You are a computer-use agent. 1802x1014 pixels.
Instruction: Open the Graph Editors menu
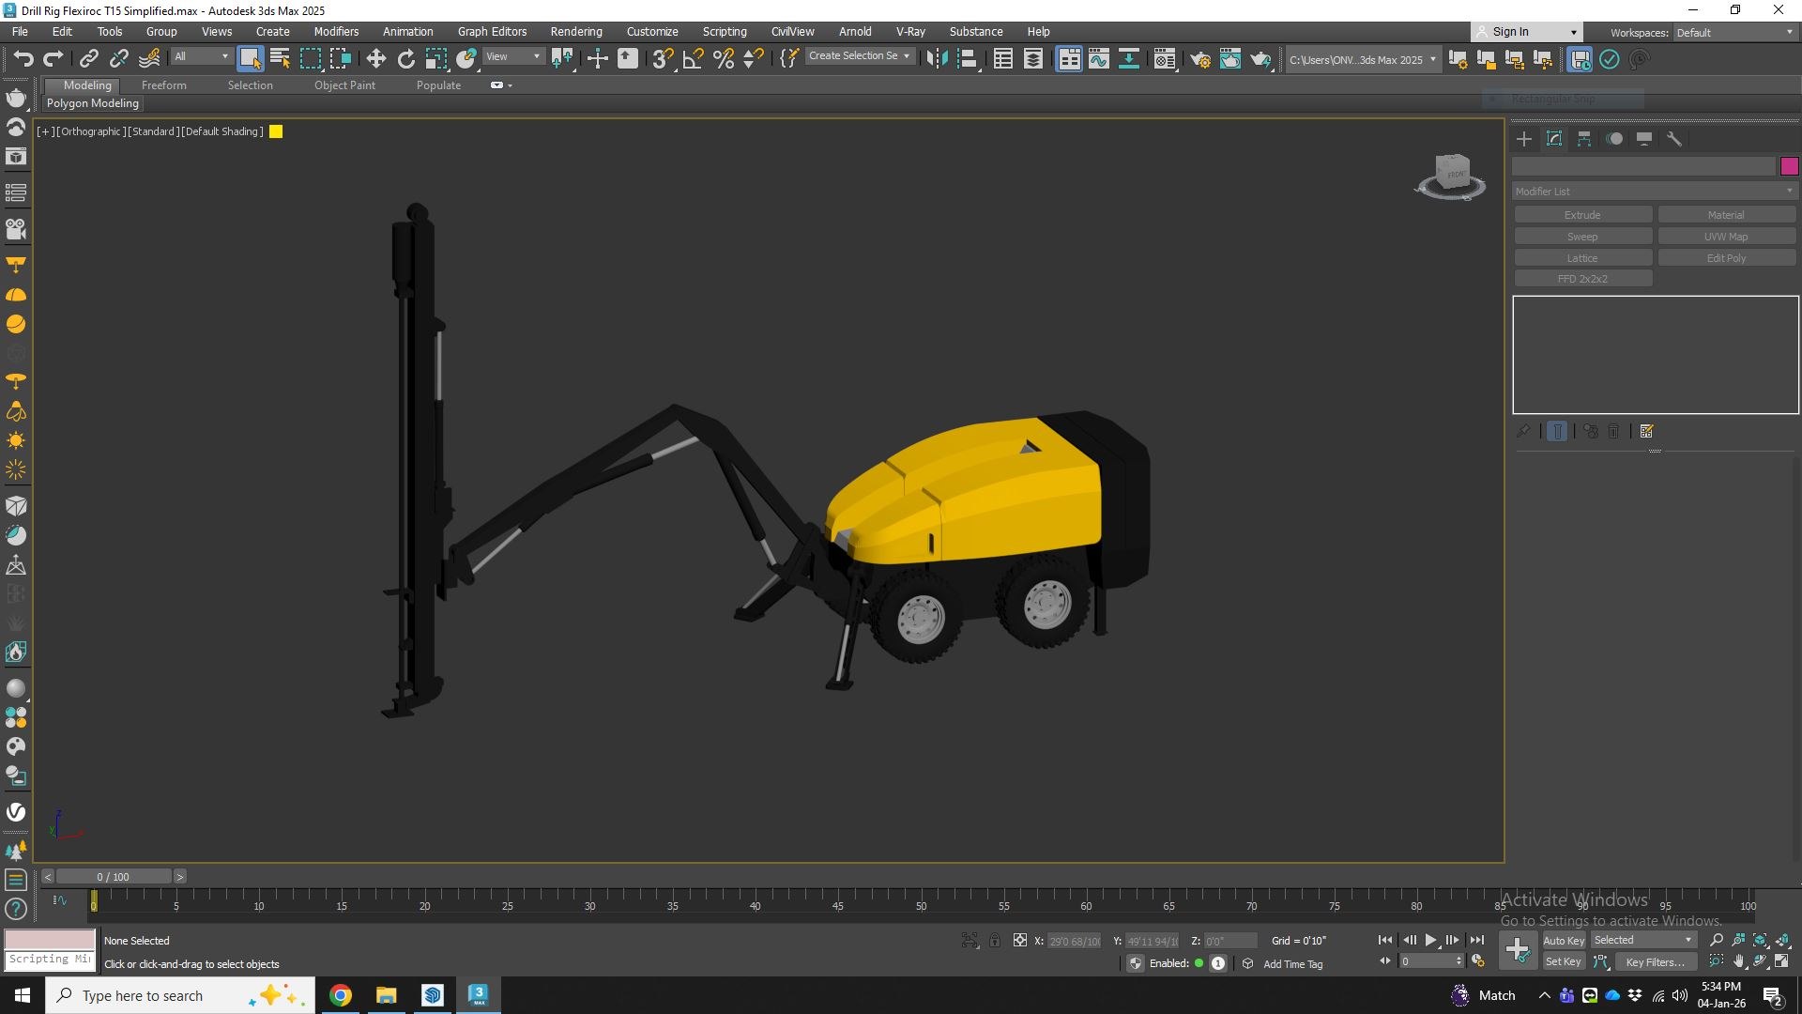pos(492,31)
